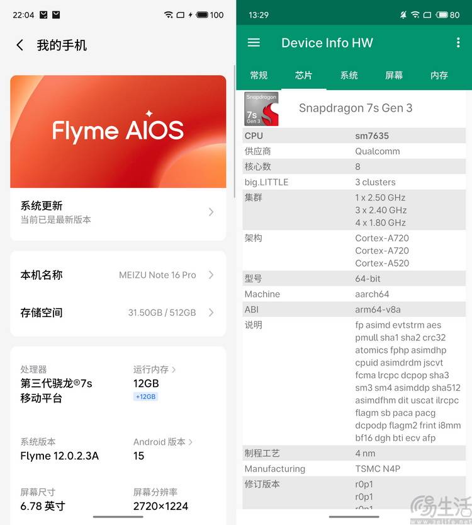
Task: Tap the 存储空间 label
Action: pos(42,313)
